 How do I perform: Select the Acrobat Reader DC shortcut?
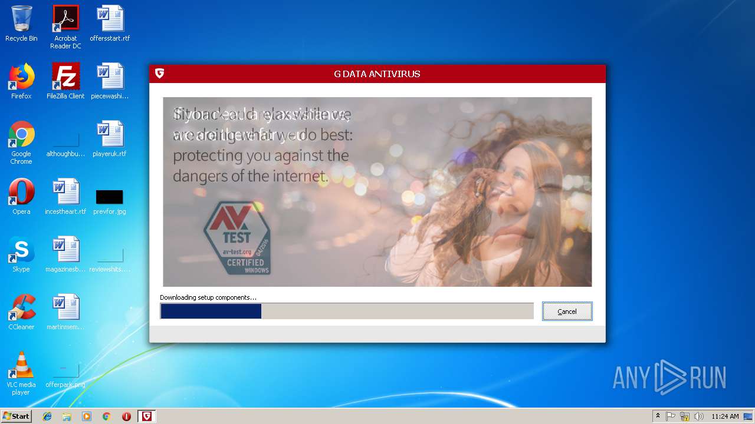click(65, 27)
